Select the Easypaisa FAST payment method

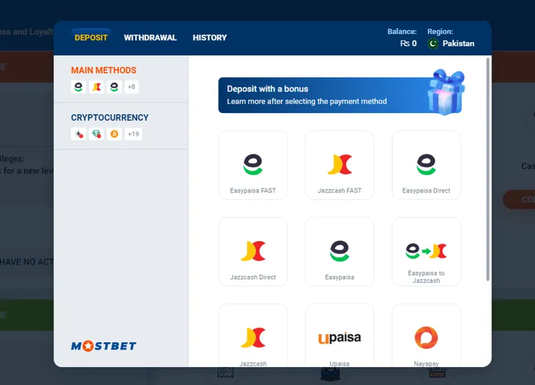pyautogui.click(x=253, y=164)
